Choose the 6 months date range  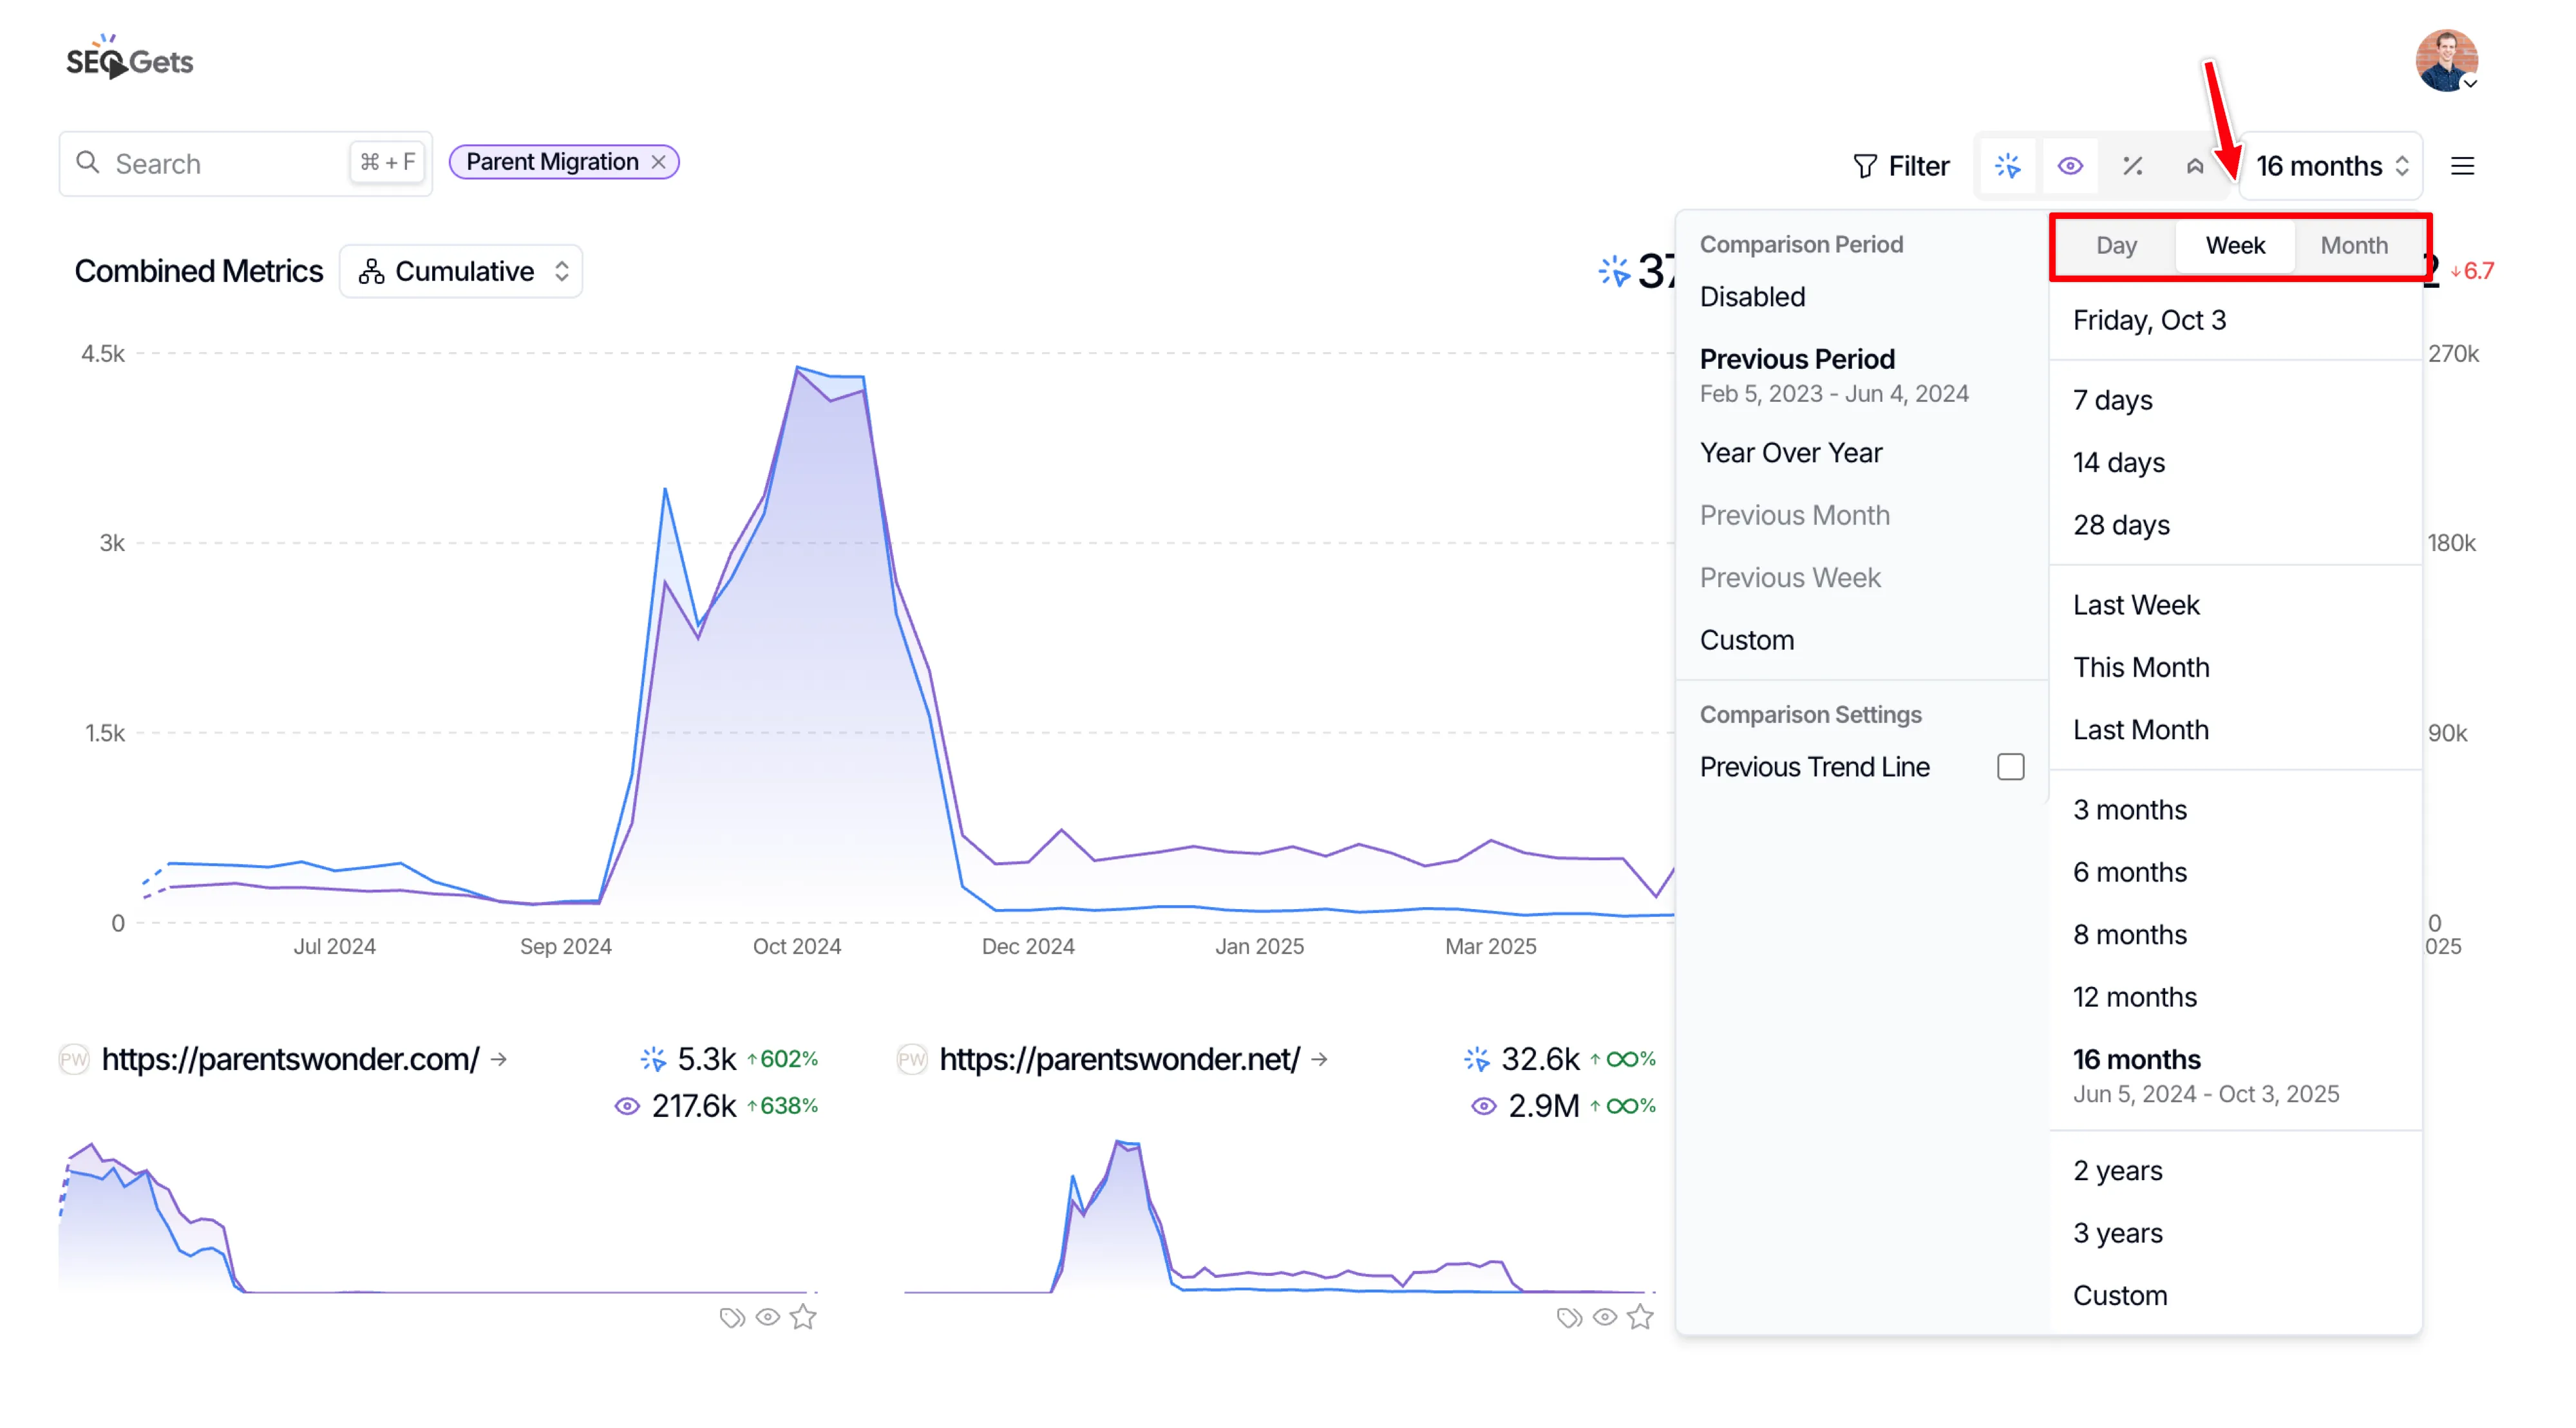[2129, 872]
